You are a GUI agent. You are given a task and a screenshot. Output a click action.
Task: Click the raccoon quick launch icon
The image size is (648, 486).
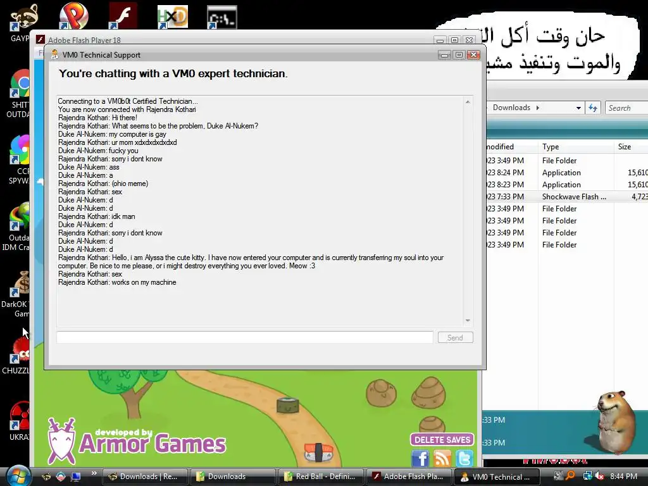coord(46,477)
